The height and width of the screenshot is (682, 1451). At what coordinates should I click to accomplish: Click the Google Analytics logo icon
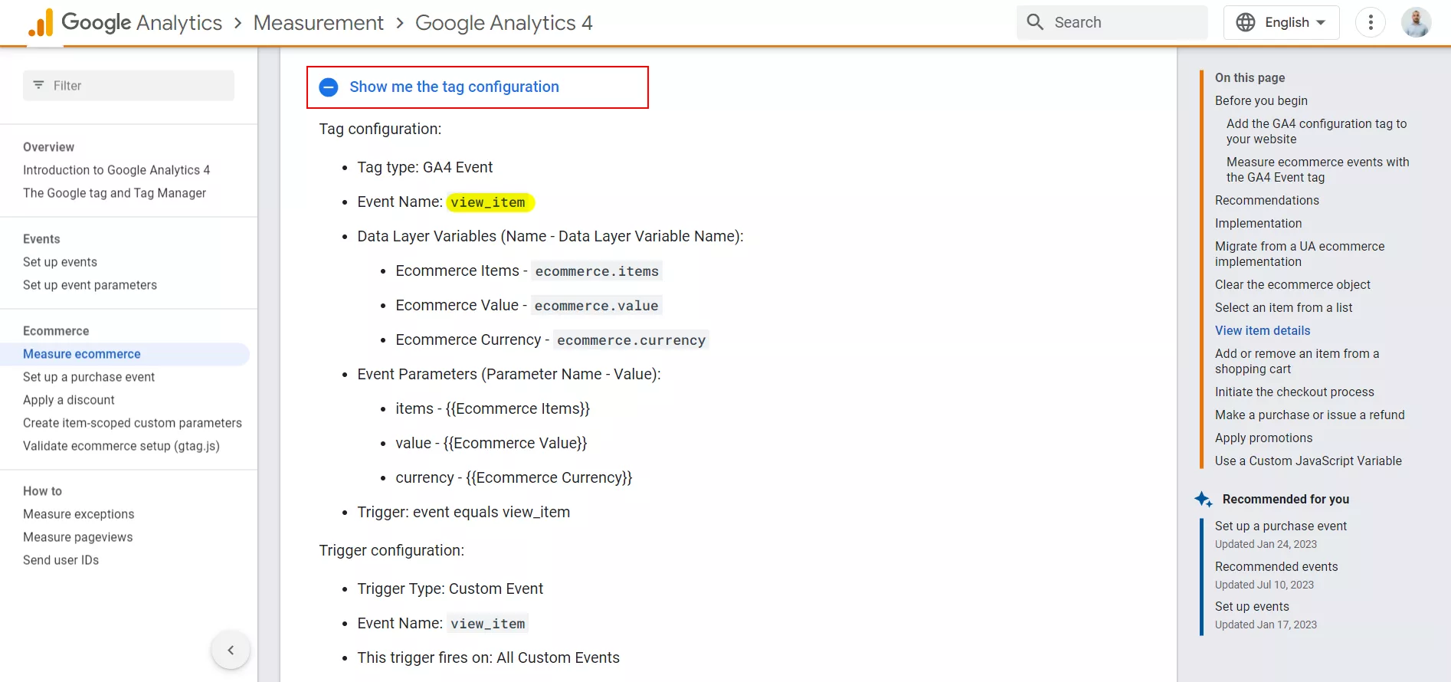[41, 23]
